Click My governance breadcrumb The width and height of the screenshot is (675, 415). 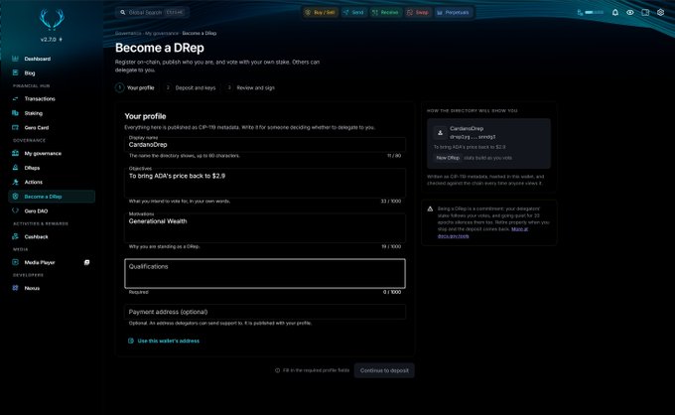pyautogui.click(x=162, y=33)
